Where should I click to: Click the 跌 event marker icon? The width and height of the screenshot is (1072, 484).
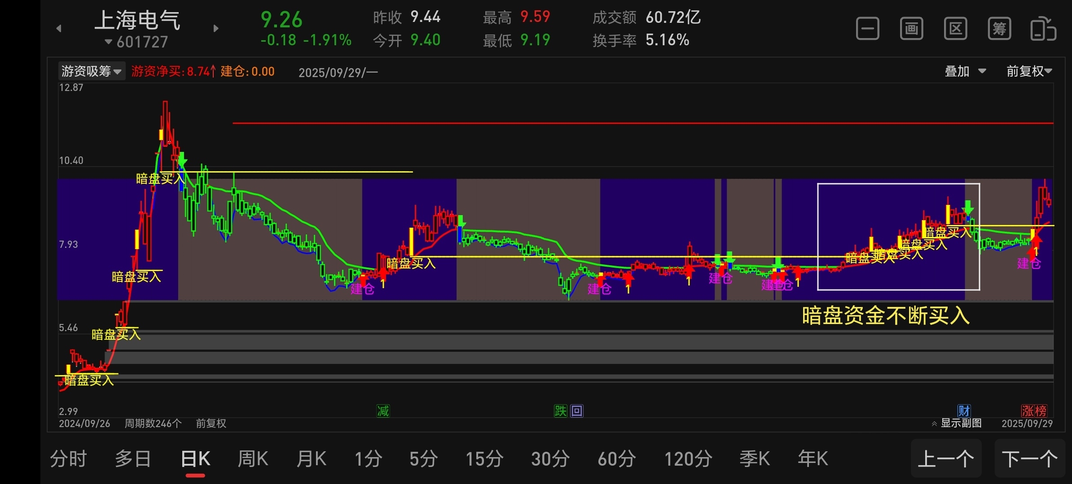[560, 411]
